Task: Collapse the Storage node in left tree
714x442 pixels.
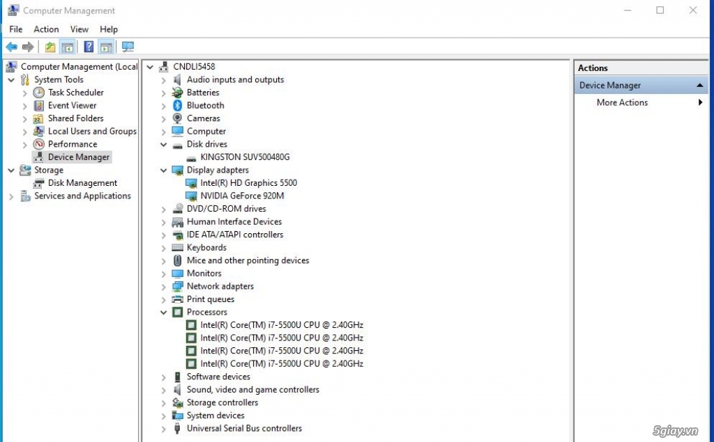Action: [11, 171]
